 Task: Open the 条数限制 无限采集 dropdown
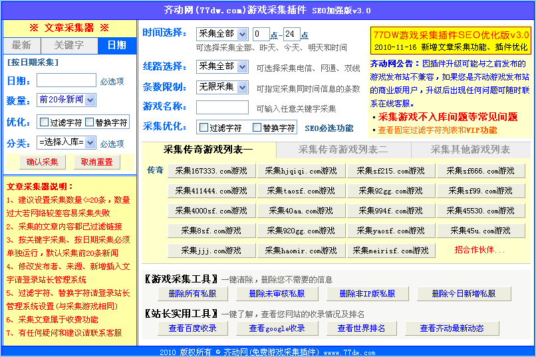(223, 86)
